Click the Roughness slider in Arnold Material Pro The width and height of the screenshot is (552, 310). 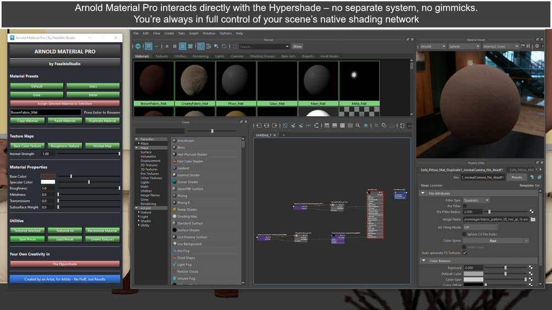tap(88, 188)
